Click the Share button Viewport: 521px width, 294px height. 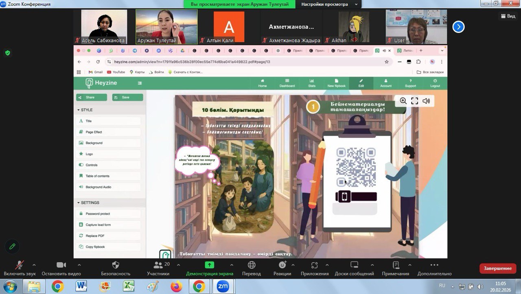point(92,97)
